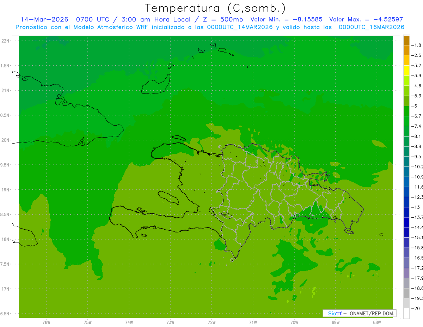Click the "73W" longitude label
Image resolution: width=423 pixels, height=327 pixels.
point(170,322)
